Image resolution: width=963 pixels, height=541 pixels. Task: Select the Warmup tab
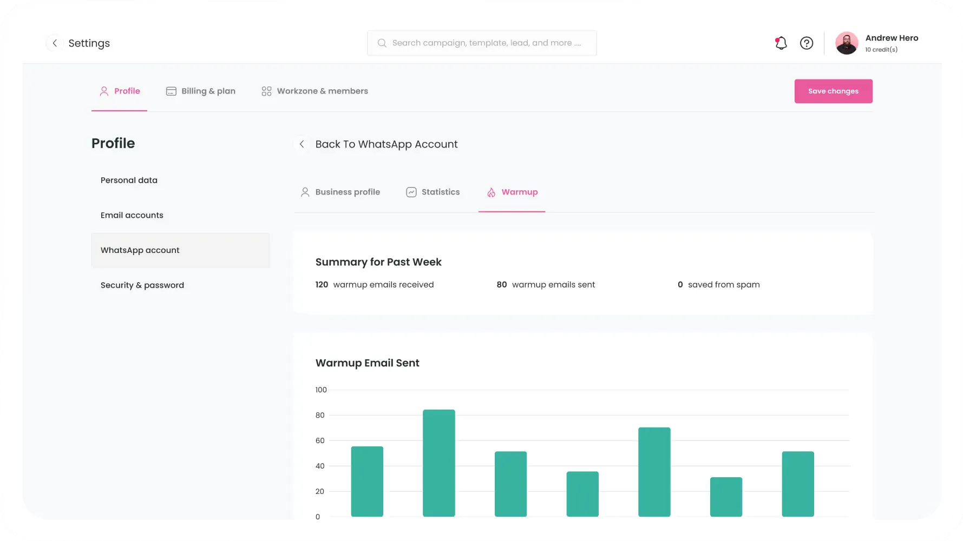pyautogui.click(x=512, y=192)
